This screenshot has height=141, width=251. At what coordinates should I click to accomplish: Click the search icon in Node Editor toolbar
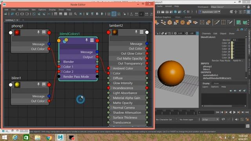point(75,14)
